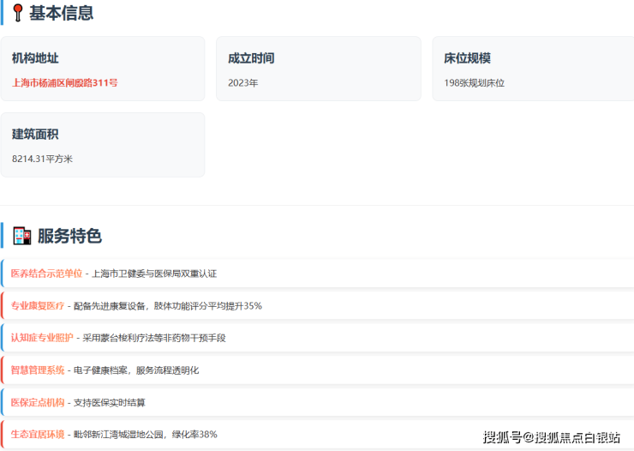Click the 搜狐号@搜狐焦点白银站 watermark
The height and width of the screenshot is (451, 634).
552,437
